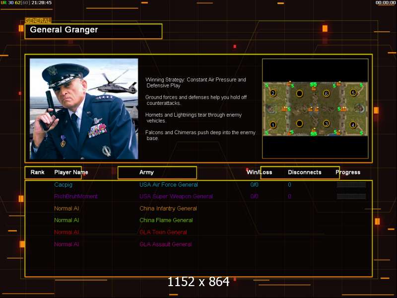Click the General Granger portrait image
The image size is (397, 298).
84,109
